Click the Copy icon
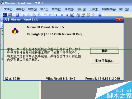The height and width of the screenshot is (99, 132). [x=29, y=15]
